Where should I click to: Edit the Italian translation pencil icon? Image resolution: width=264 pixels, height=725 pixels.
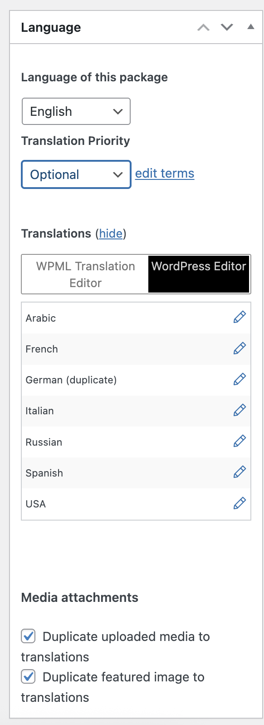240,410
